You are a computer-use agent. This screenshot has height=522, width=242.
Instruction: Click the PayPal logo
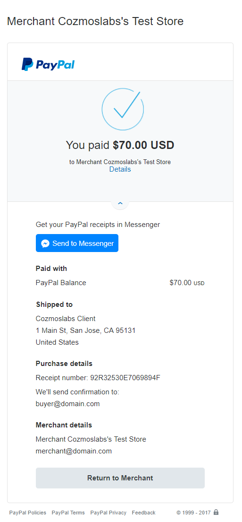pos(48,64)
